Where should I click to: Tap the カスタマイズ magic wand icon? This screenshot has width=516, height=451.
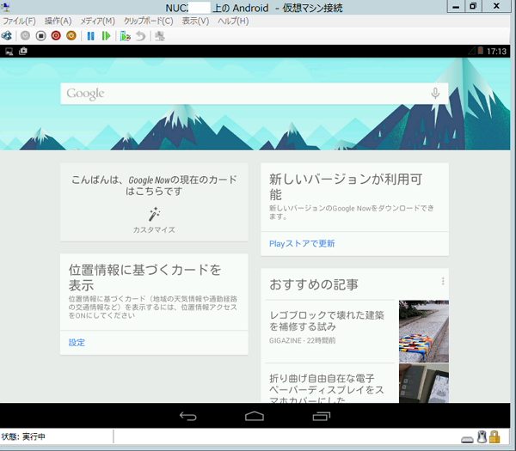[x=154, y=214]
